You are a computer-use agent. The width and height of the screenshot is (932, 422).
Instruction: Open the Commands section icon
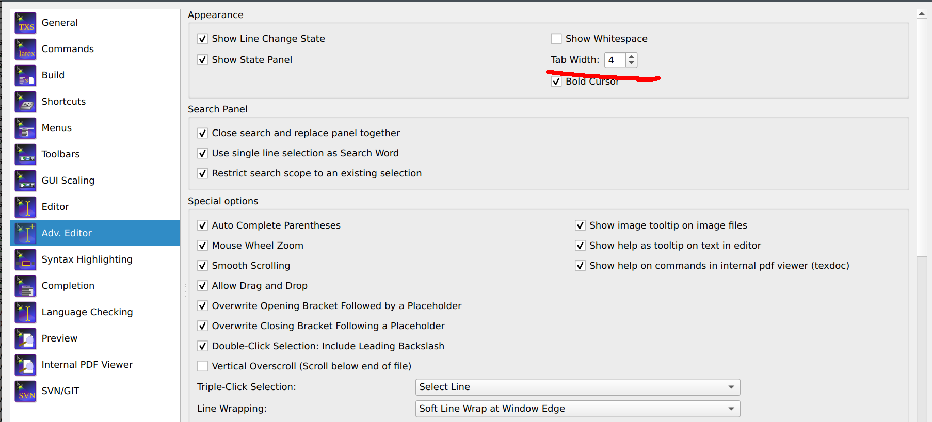click(x=25, y=49)
